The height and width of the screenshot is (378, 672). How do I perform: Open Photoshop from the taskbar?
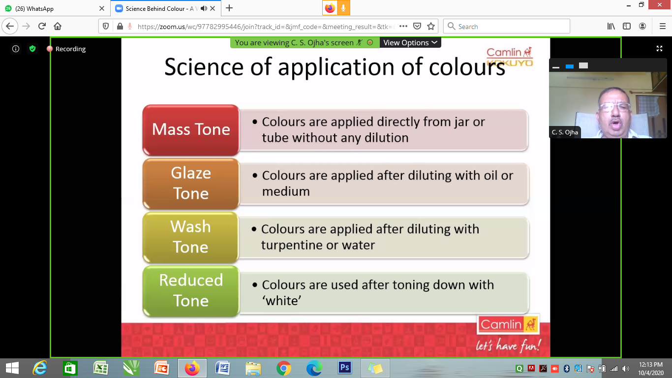click(x=344, y=368)
